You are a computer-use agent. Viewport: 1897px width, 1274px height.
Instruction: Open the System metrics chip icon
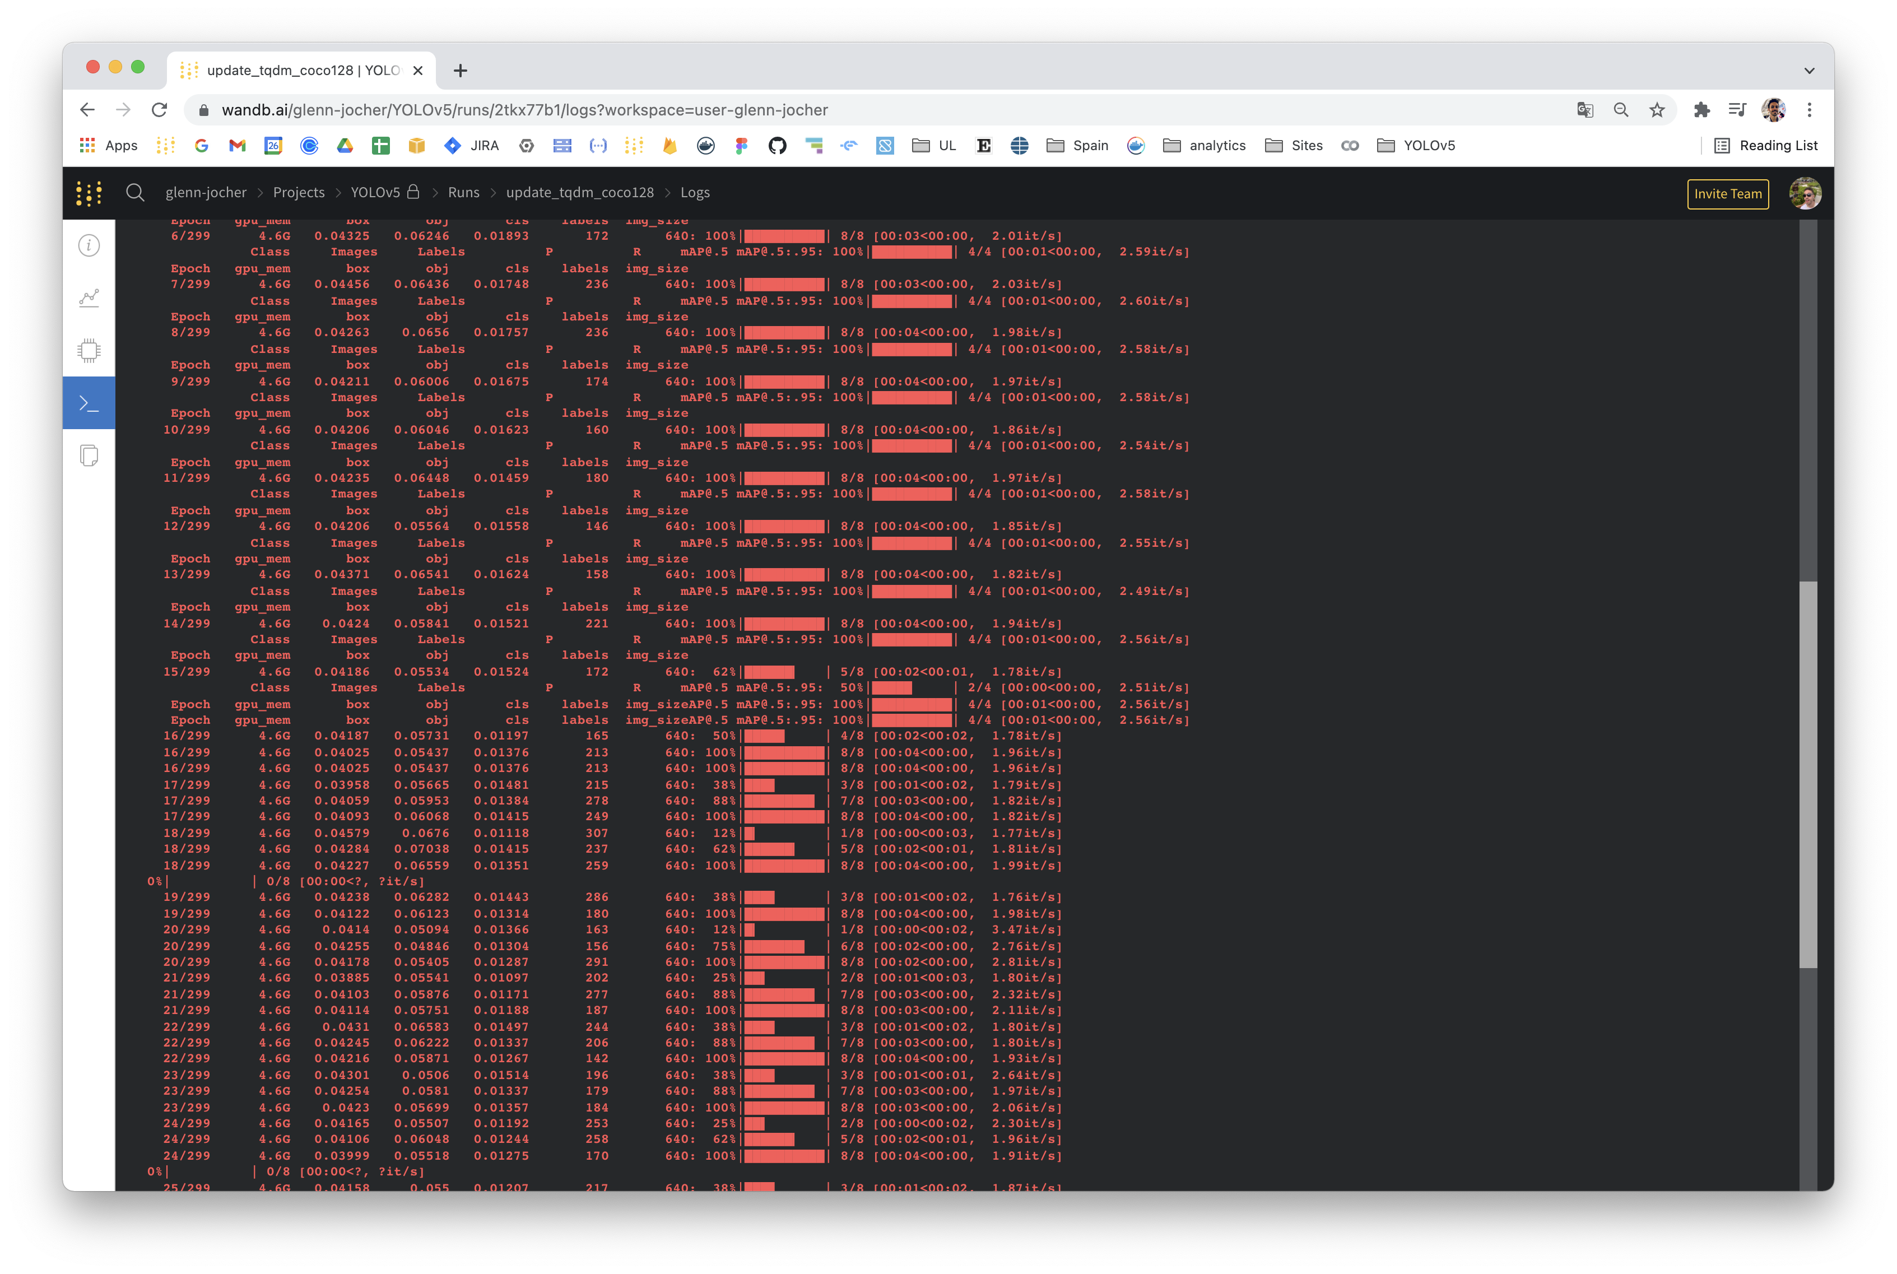[x=89, y=351]
